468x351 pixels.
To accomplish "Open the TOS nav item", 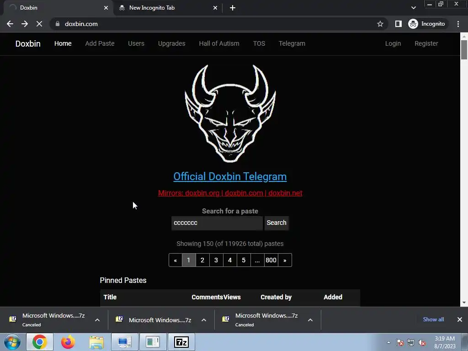I will click(x=259, y=43).
